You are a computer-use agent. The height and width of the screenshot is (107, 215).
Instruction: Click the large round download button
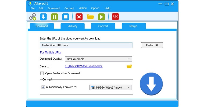click(x=151, y=84)
